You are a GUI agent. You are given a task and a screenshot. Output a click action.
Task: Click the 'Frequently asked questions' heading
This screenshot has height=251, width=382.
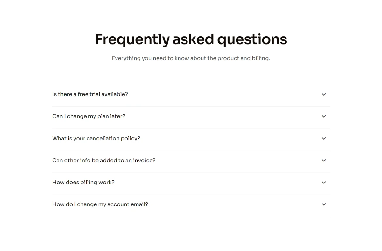[191, 39]
